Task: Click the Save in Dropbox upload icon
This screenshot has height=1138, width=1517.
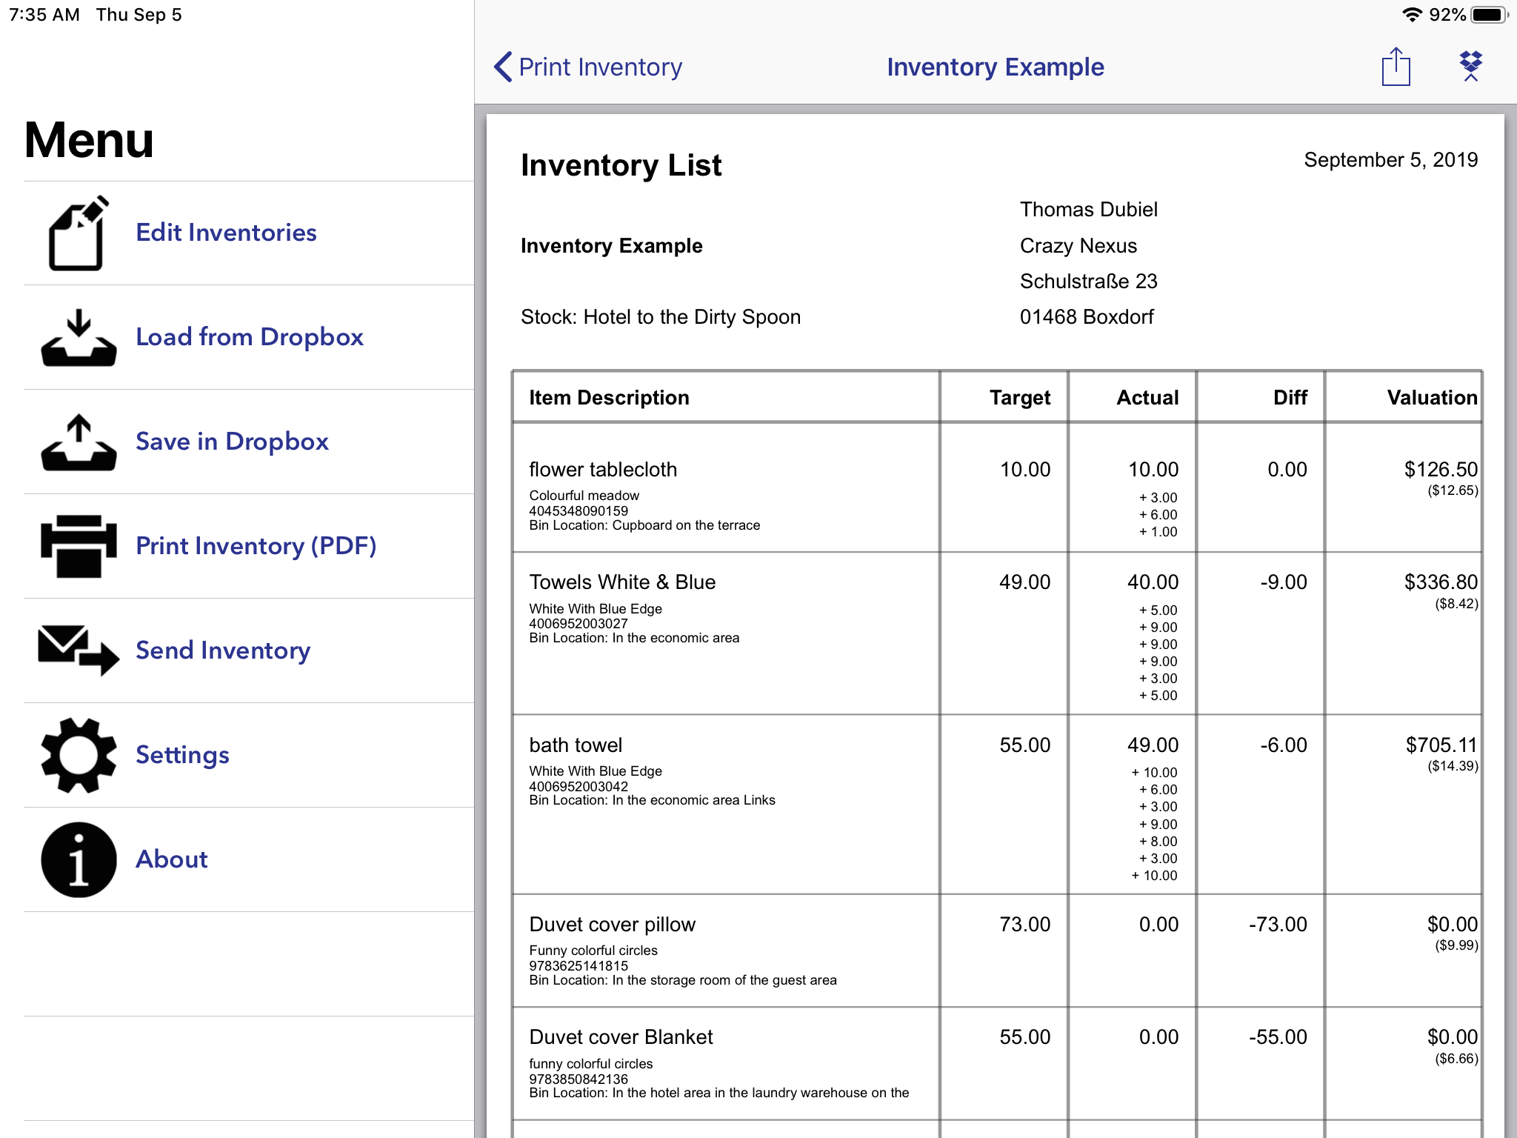Action: (x=78, y=442)
